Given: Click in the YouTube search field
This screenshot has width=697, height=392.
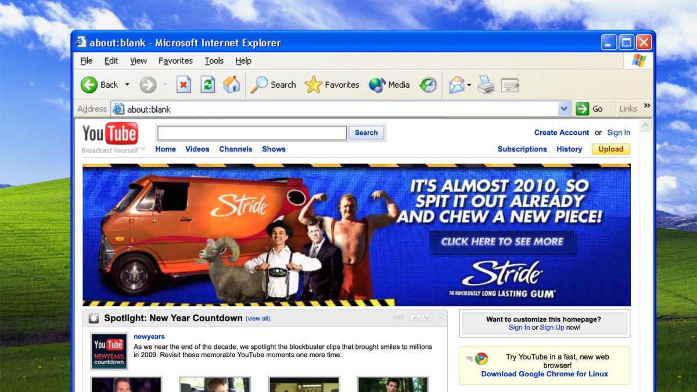Looking at the screenshot, I should [x=252, y=133].
